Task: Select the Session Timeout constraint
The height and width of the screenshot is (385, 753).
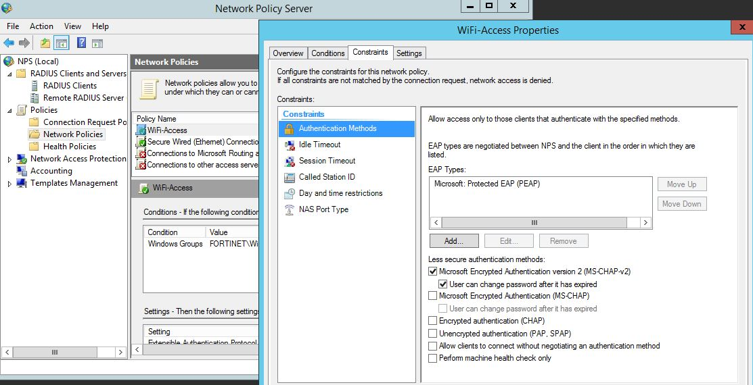Action: (327, 161)
